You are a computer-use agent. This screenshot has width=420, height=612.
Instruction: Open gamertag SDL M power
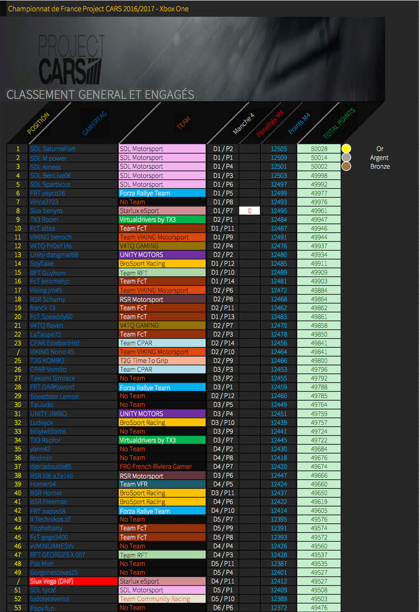point(48,158)
